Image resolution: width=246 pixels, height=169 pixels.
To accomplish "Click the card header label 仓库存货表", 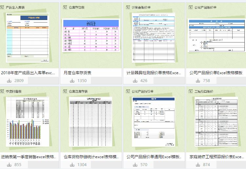I will pyautogui.click(x=77, y=7).
